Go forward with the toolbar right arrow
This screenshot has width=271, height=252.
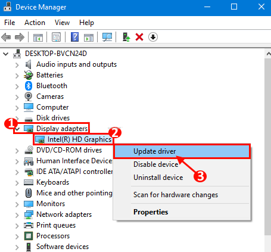20,37
